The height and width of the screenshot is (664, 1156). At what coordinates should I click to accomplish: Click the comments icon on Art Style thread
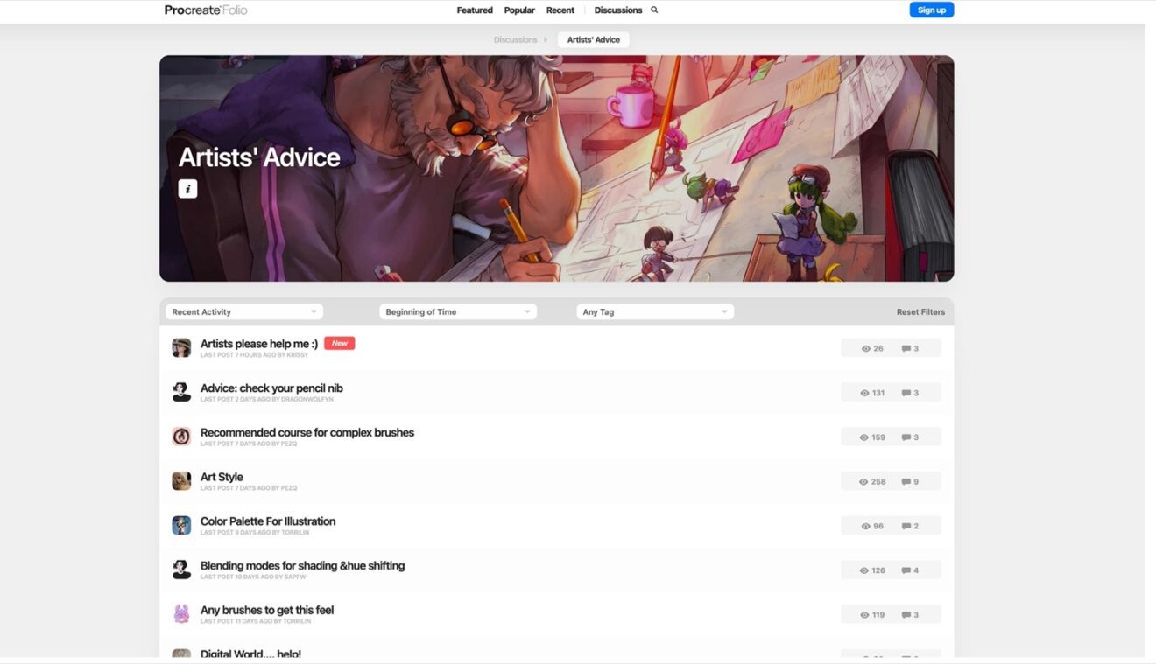click(906, 480)
